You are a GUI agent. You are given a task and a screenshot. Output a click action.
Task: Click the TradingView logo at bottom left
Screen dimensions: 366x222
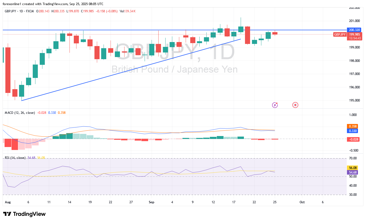point(24,214)
